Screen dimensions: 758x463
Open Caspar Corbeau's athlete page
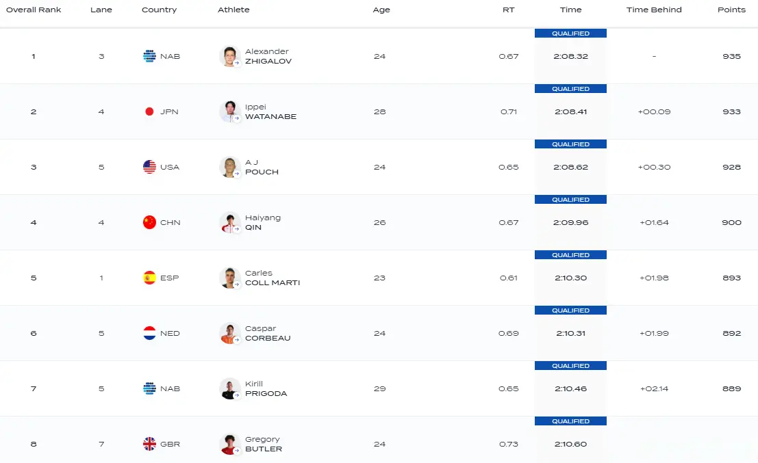coord(268,333)
